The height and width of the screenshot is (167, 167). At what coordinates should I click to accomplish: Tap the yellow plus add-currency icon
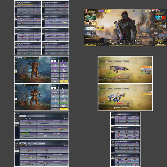pos(147,10)
